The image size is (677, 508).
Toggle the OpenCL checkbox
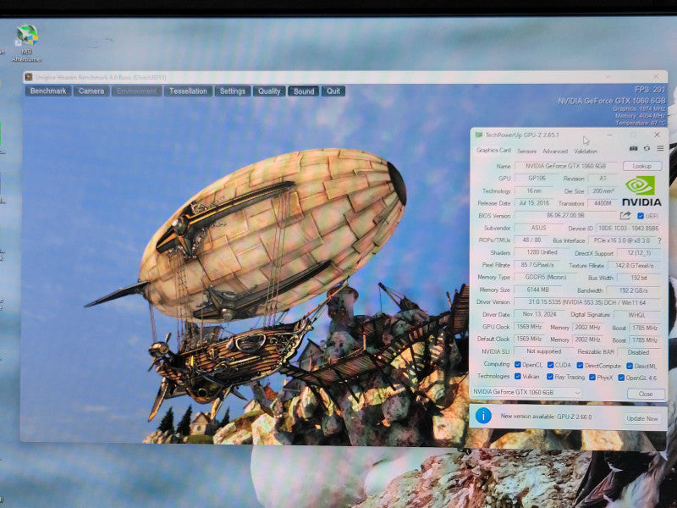point(517,365)
